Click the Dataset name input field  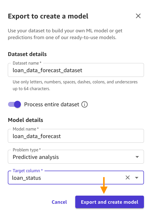(76, 70)
